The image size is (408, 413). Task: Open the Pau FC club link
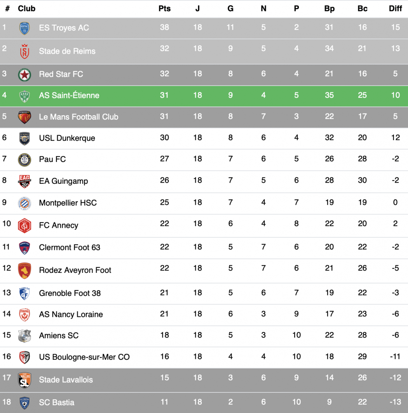52,159
